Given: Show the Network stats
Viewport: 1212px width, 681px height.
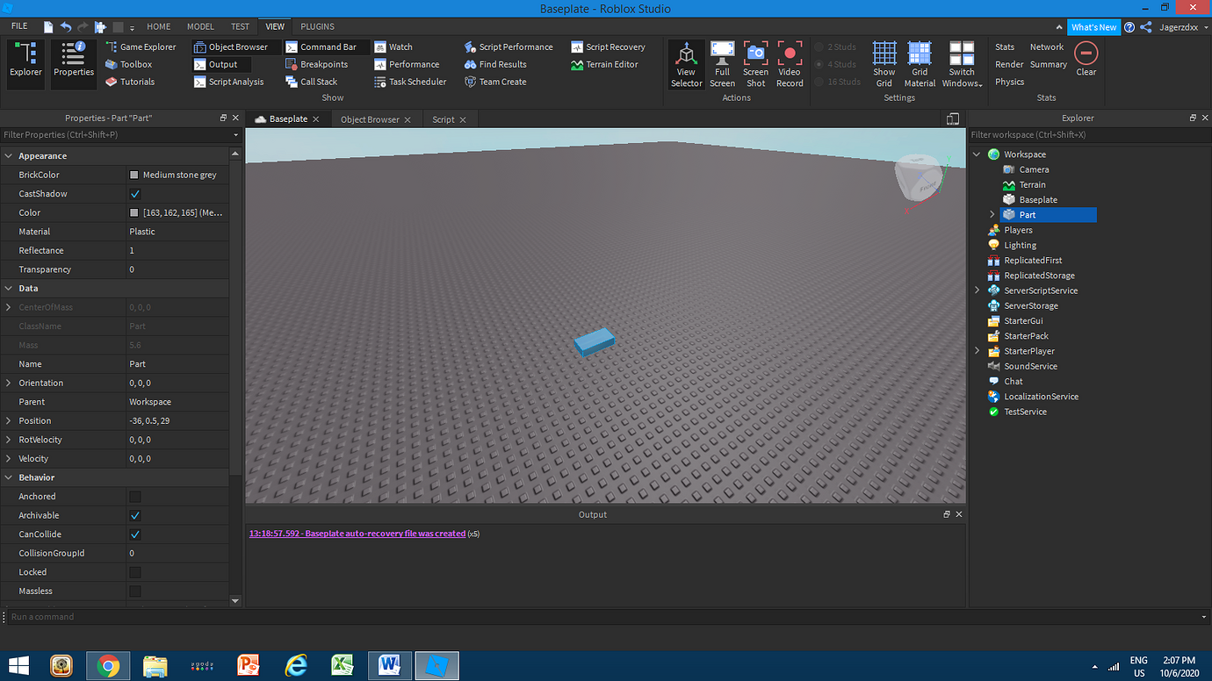Looking at the screenshot, I should (x=1047, y=47).
